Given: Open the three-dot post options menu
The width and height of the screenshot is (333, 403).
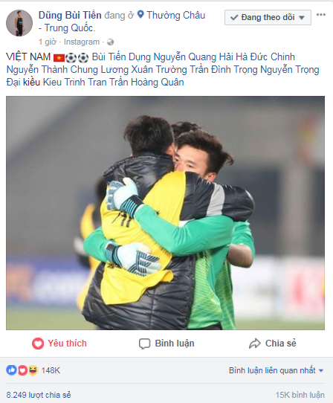Looking at the screenshot, I should click(320, 14).
